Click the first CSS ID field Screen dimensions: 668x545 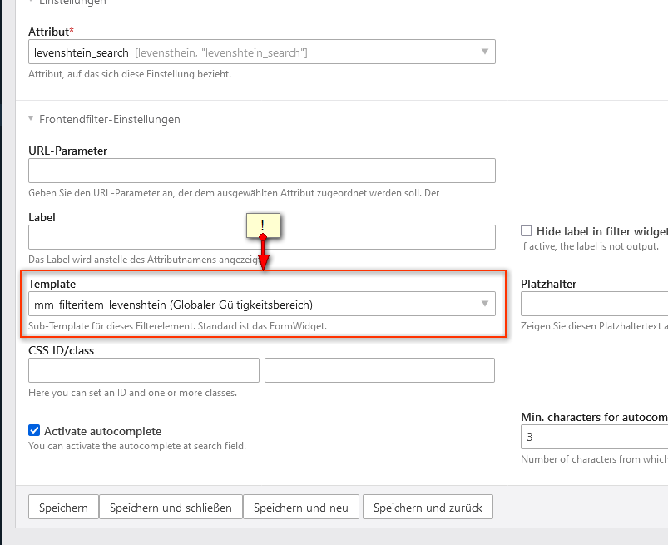click(144, 370)
